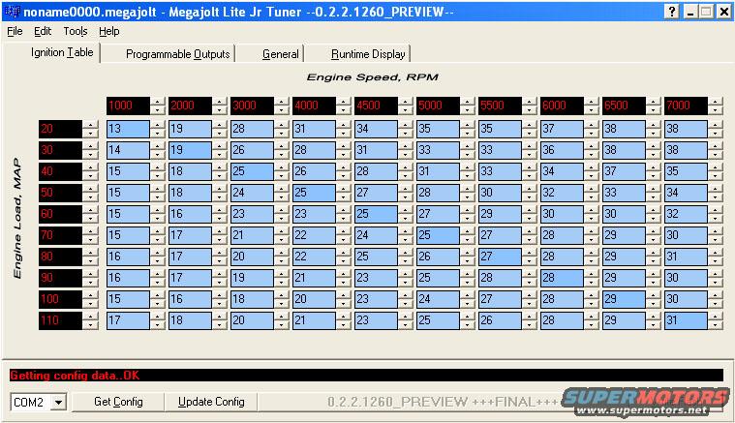
Task: Click the 4500 RPM header field
Action: tap(374, 106)
